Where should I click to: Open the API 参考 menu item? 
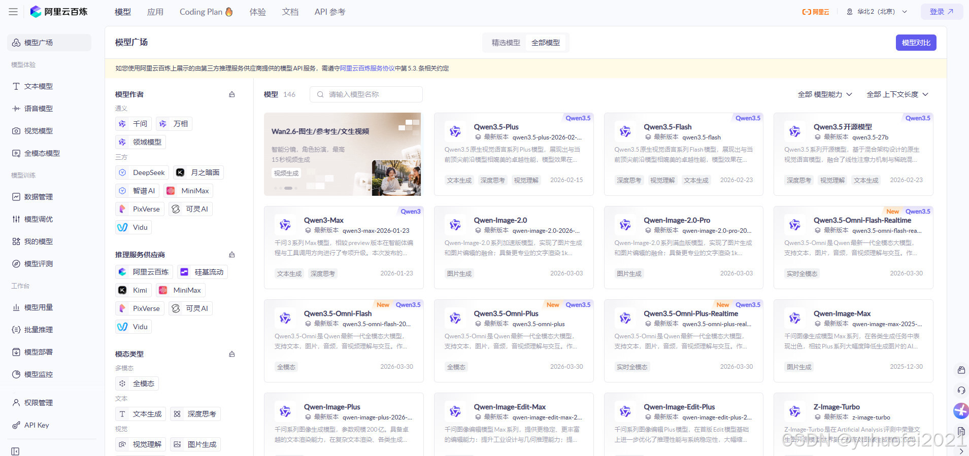pyautogui.click(x=330, y=12)
